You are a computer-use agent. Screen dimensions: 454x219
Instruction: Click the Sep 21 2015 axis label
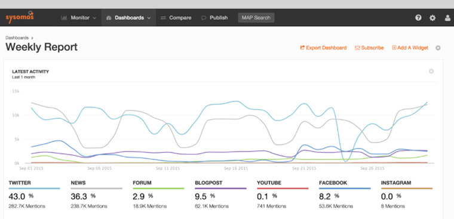(304, 168)
